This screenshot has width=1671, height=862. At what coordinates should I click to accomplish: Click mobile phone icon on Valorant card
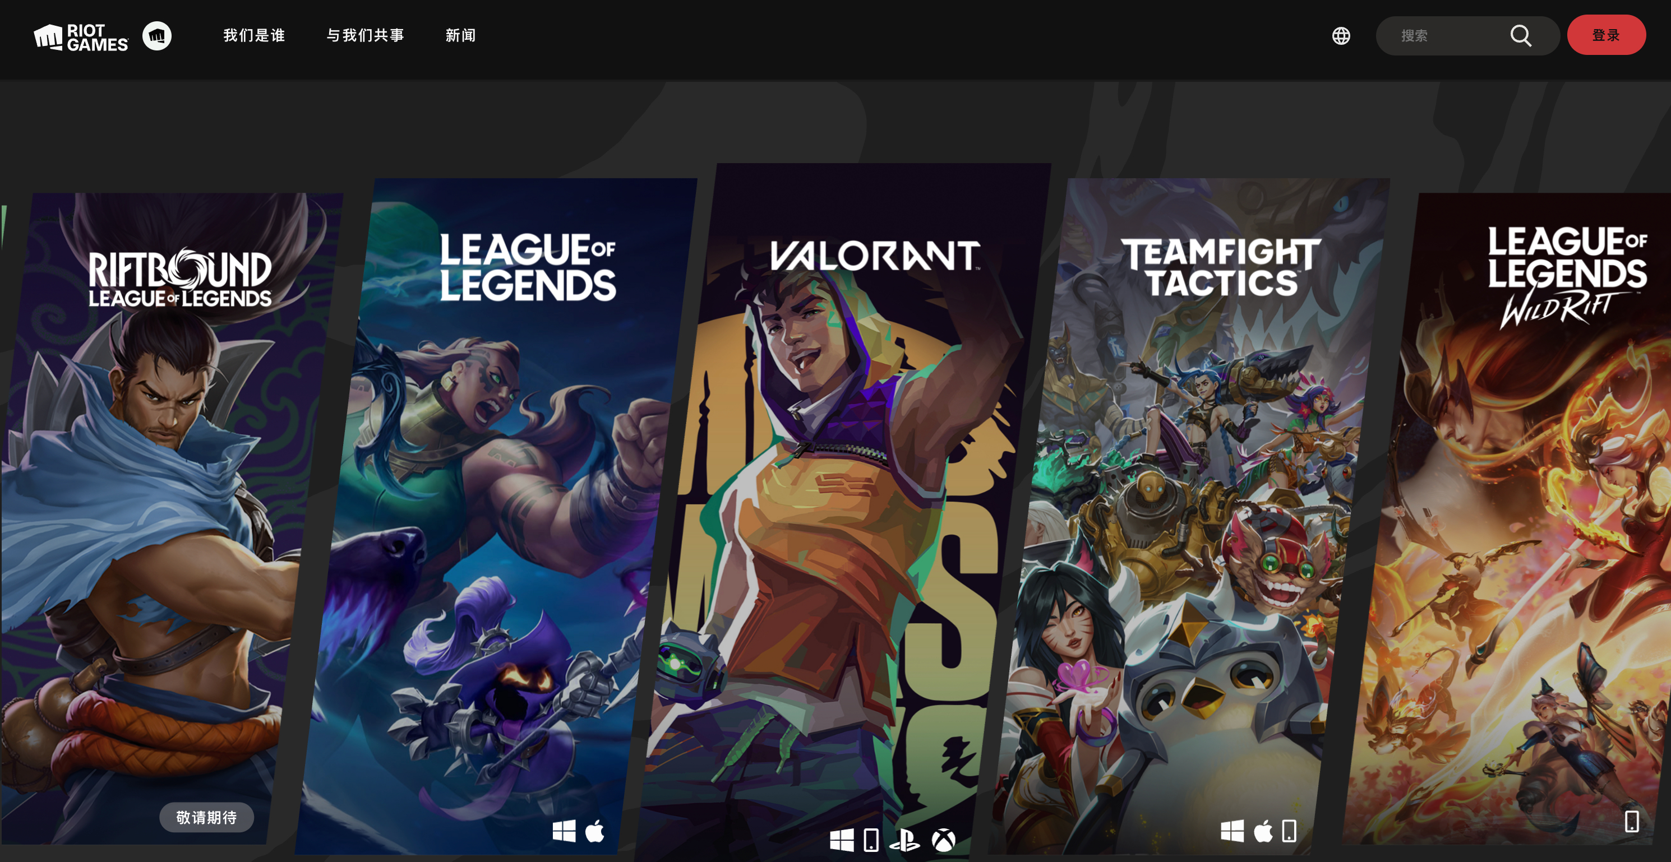click(871, 841)
